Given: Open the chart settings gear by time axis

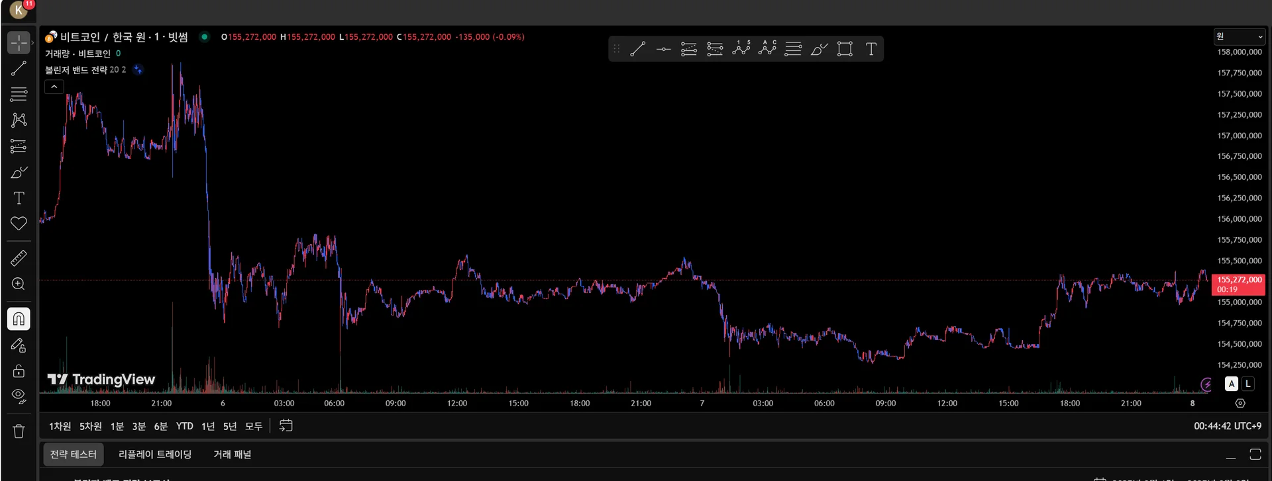Looking at the screenshot, I should point(1240,403).
